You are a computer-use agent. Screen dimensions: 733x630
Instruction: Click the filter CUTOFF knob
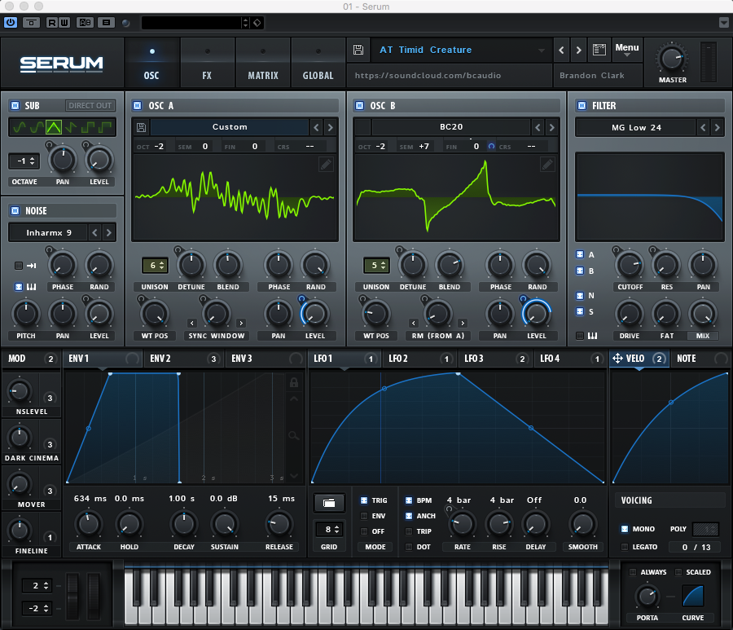(x=630, y=265)
